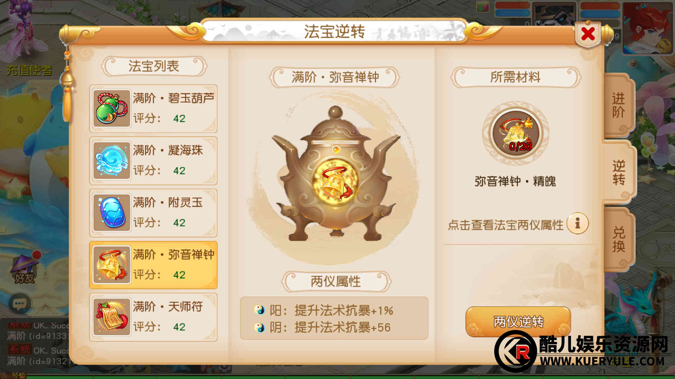Switch to the 逆转 tab
The image size is (675, 379).
point(618,172)
